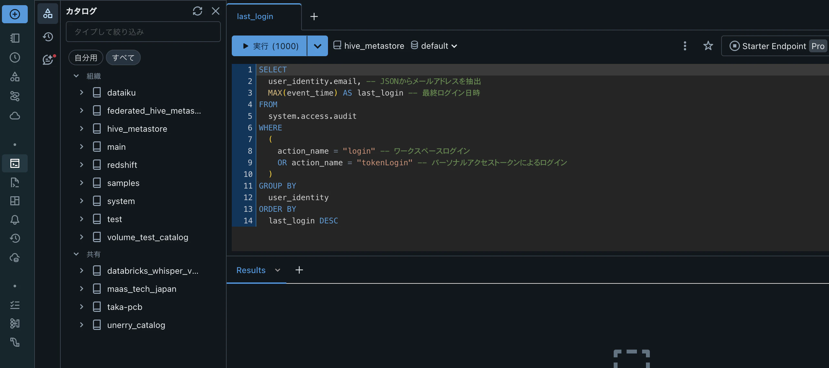Collapse the 共有 section
Screen dimensions: 829x368
coord(76,254)
